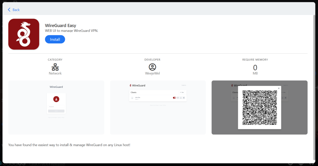318x166 pixels.
Task: Select the WeejeWel developer name
Action: pos(152,73)
